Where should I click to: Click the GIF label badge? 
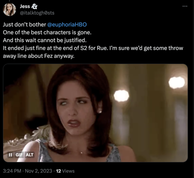click(19, 155)
